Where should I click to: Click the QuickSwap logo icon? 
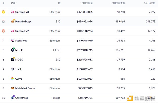tap(13, 97)
